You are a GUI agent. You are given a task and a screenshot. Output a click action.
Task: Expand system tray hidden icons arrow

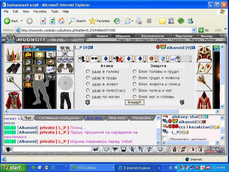177,168
